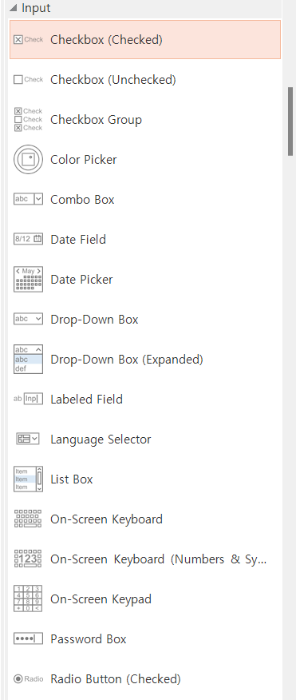Click the Checkbox (Unchecked) icon
Viewport: 296px width, 700px height.
28,79
